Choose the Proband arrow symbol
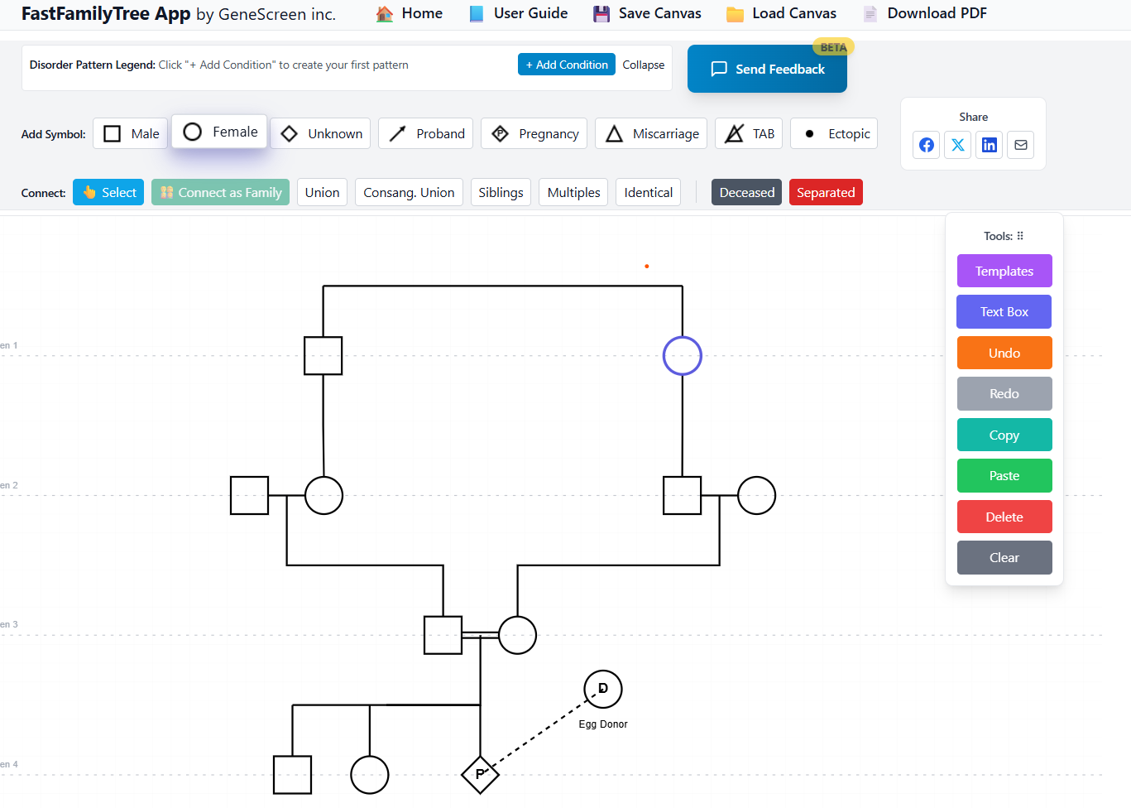Screen dimensions: 1131x808 point(425,133)
